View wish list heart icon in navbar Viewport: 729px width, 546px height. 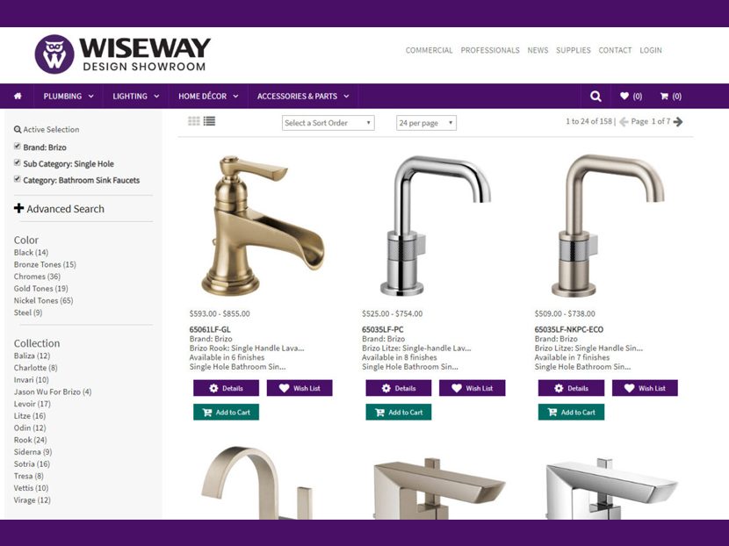tap(624, 96)
